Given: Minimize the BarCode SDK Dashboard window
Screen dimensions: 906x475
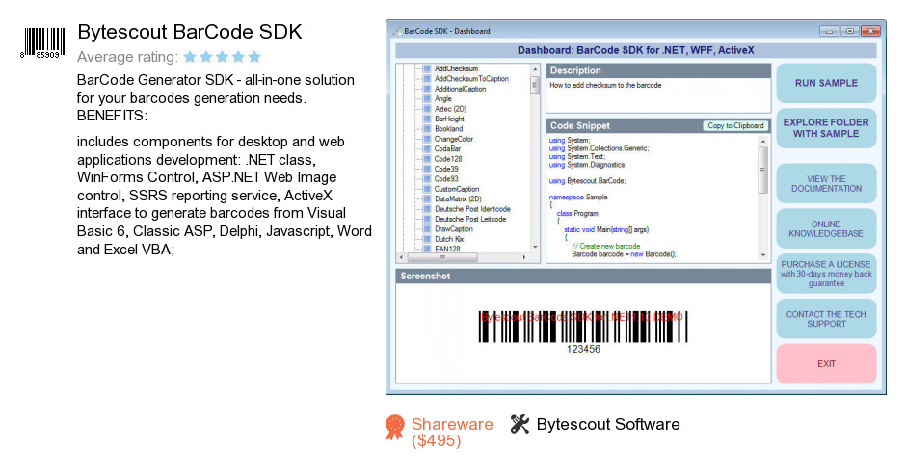Looking at the screenshot, I should [829, 31].
